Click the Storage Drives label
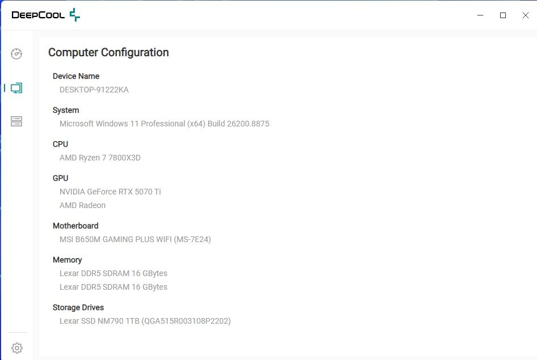This screenshot has height=360, width=537. point(78,308)
